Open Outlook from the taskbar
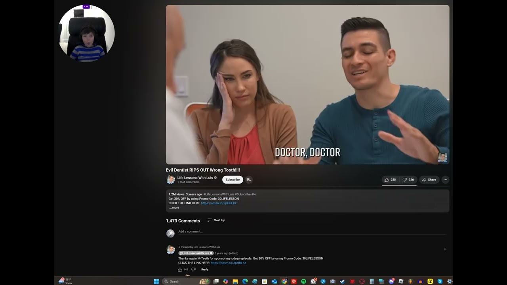 [274, 281]
